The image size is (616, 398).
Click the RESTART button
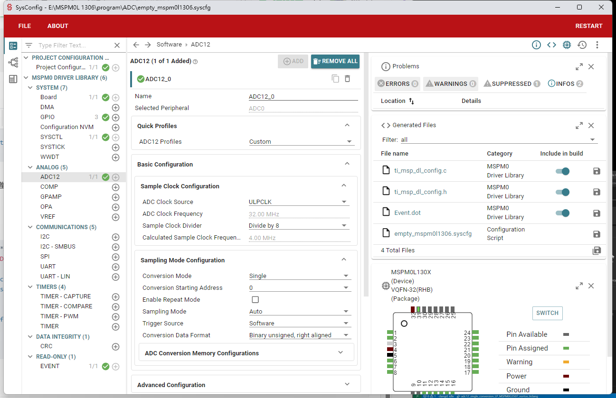click(589, 26)
